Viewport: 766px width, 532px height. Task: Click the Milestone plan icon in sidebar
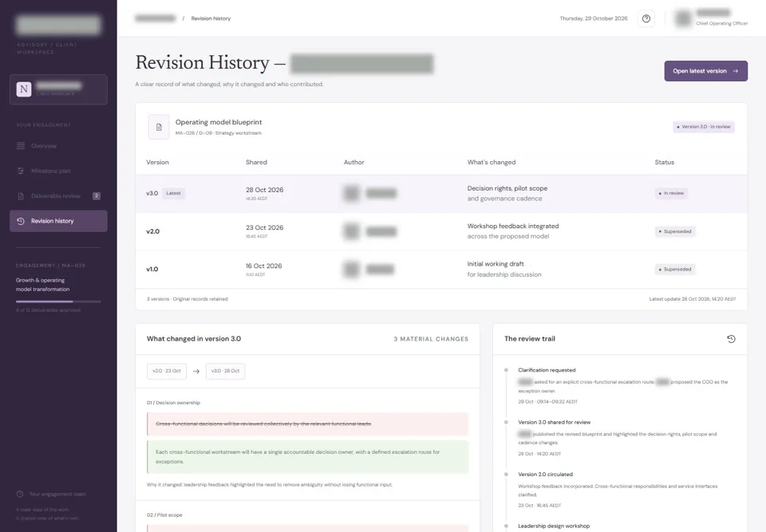coord(21,171)
